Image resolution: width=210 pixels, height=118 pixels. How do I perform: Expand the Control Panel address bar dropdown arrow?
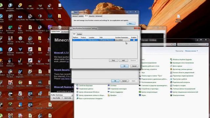[172, 44]
